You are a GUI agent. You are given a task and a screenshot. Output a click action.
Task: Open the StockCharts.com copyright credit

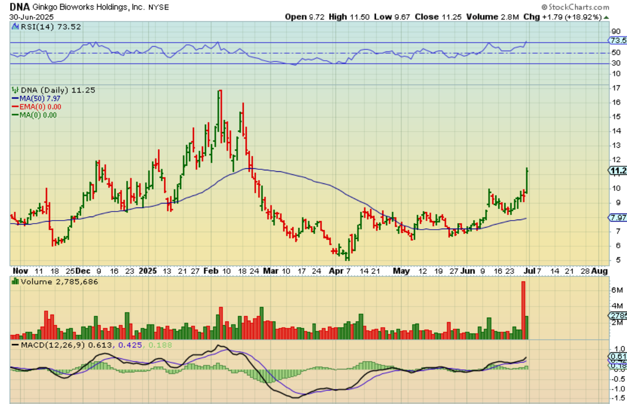pyautogui.click(x=575, y=7)
